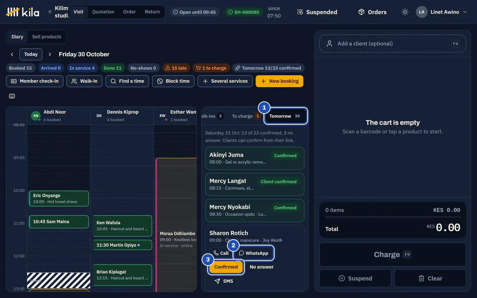Open the Linet Awino user menu

point(442,12)
